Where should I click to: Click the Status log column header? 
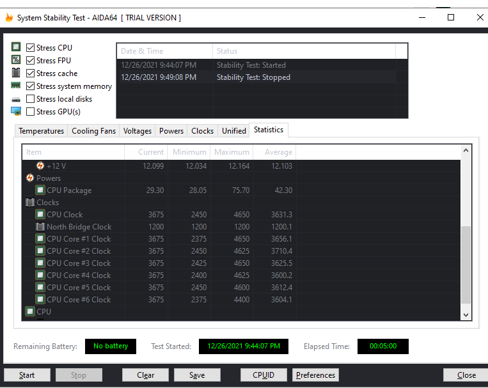(x=304, y=51)
